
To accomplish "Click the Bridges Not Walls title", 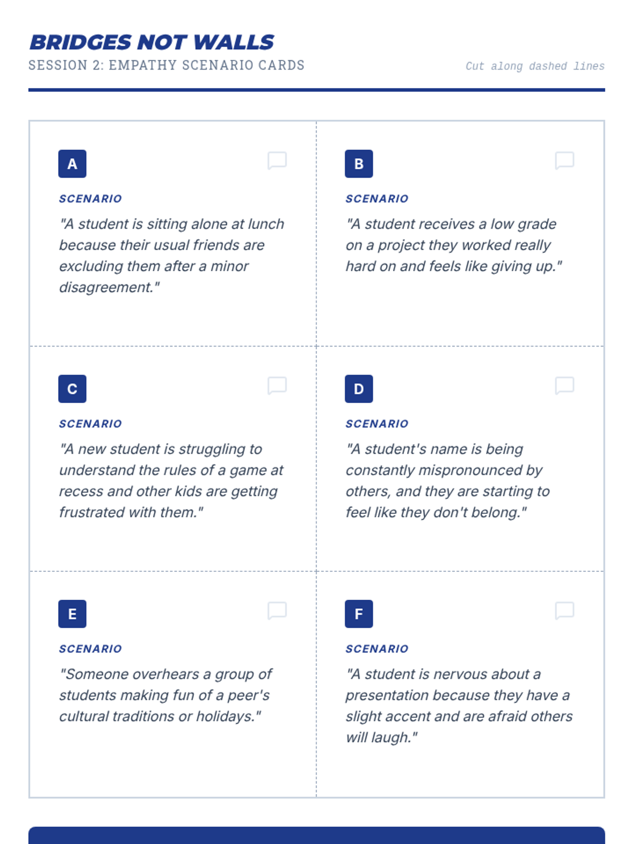I will tap(152, 42).
